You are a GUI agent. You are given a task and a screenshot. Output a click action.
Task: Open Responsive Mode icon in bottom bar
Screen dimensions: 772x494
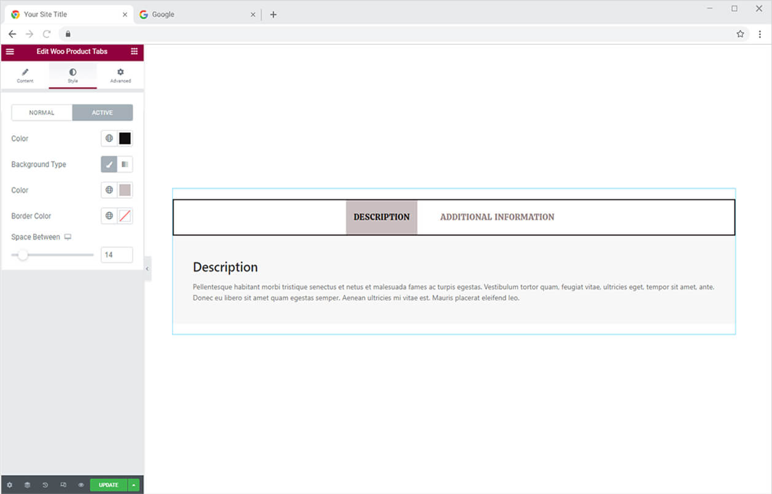(x=63, y=485)
